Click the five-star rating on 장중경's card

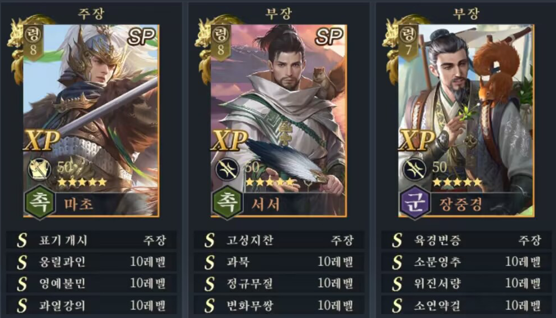coord(457,182)
